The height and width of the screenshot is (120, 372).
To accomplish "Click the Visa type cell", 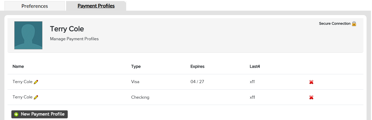I will tap(135, 82).
